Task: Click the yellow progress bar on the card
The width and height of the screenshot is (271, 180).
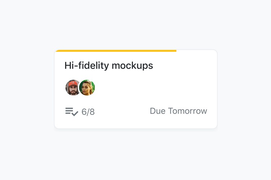Action: (116, 51)
